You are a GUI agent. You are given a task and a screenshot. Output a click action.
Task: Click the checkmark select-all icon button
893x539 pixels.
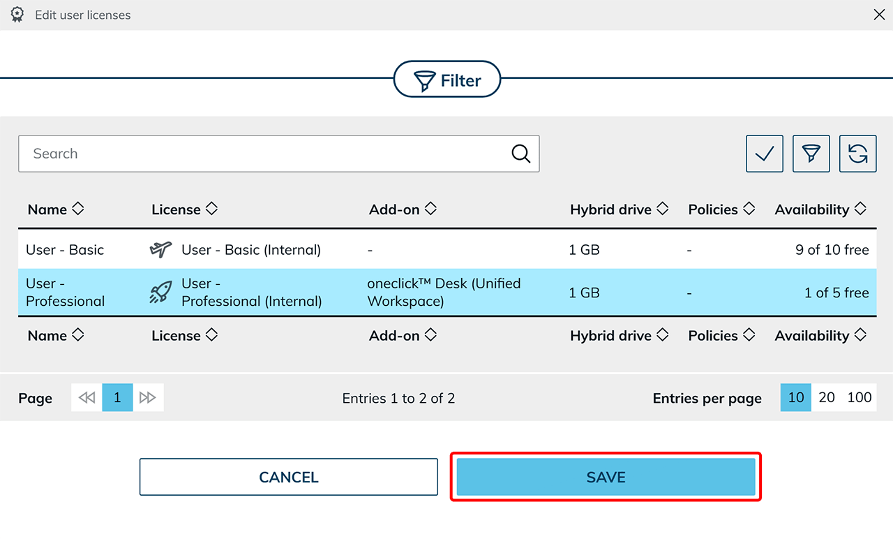pos(765,154)
